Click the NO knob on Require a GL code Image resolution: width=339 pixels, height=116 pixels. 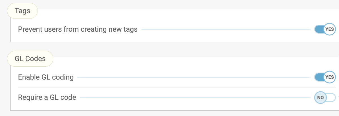pyautogui.click(x=320, y=98)
